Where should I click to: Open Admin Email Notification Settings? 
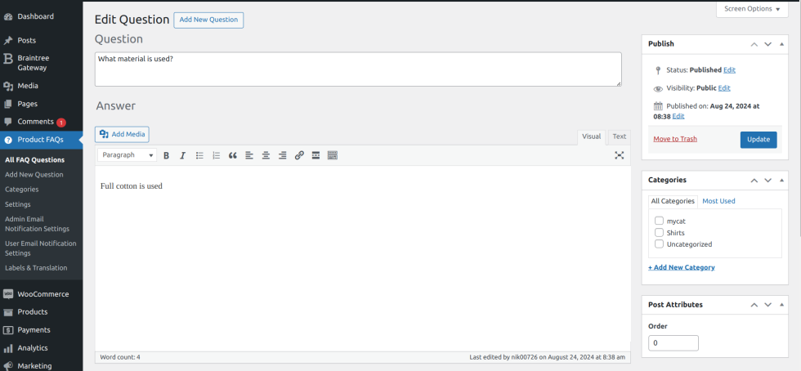38,224
